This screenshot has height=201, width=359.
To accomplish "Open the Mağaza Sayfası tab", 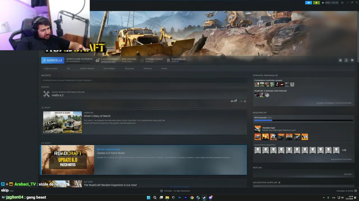I will [x=51, y=68].
